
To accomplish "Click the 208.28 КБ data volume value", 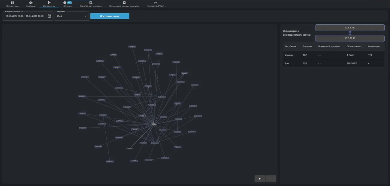I will (x=352, y=63).
